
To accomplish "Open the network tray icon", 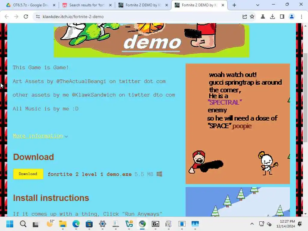I will point(261,224).
